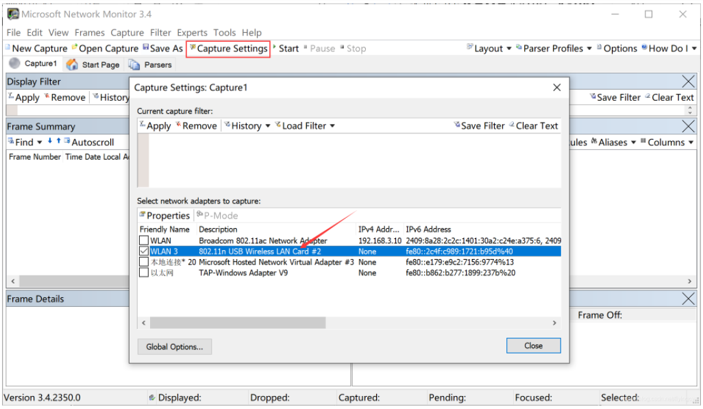This screenshot has height=409, width=703.
Task: Start the capture
Action: coord(286,49)
